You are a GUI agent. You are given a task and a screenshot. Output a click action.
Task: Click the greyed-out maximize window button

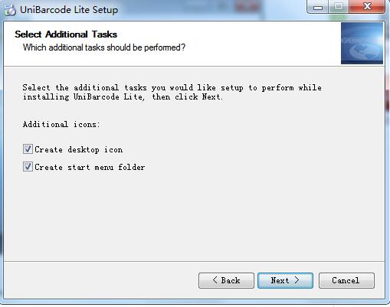pyautogui.click(x=339, y=7)
